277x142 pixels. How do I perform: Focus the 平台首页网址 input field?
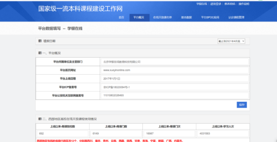tap(174, 70)
